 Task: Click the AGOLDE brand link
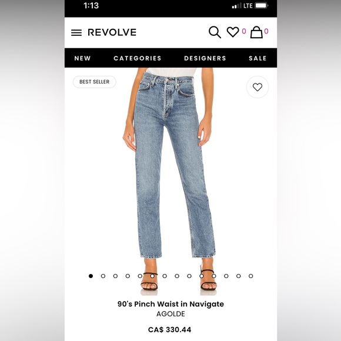170,314
